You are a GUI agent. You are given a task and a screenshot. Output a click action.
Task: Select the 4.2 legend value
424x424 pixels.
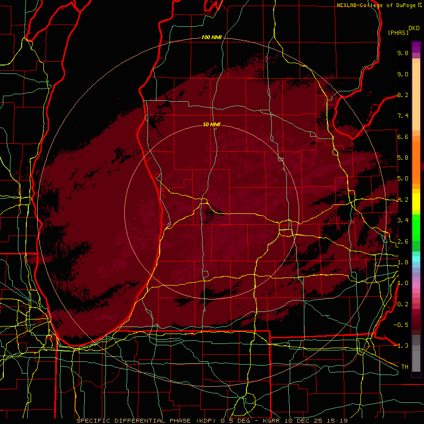pyautogui.click(x=403, y=200)
